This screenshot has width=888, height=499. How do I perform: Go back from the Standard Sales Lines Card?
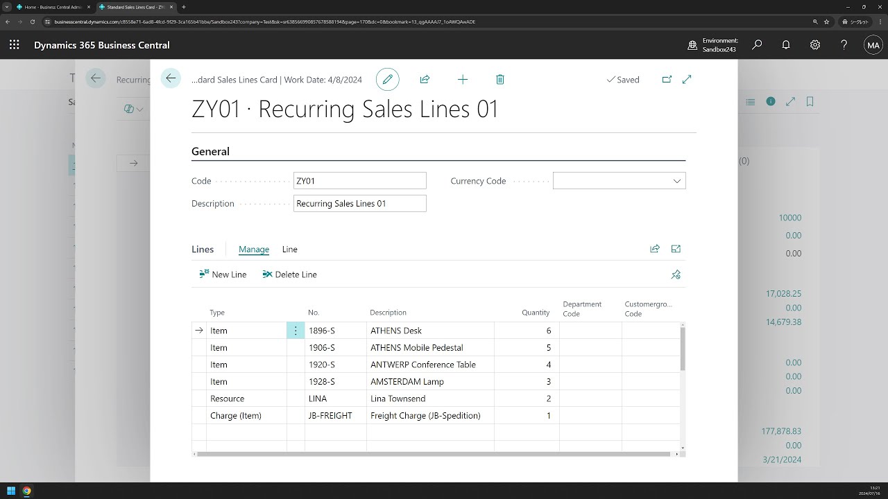171,79
